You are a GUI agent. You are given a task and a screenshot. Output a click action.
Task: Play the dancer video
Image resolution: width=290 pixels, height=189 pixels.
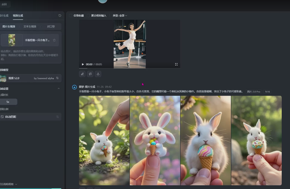click(83, 64)
